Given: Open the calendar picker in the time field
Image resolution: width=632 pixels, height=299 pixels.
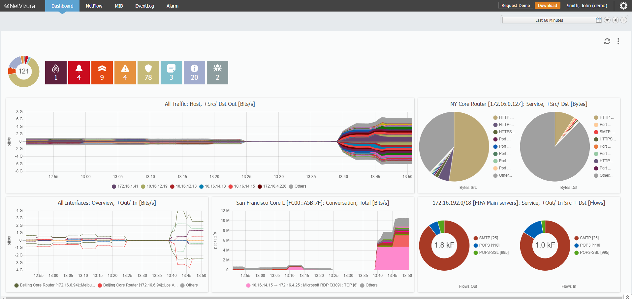Looking at the screenshot, I should (x=598, y=20).
